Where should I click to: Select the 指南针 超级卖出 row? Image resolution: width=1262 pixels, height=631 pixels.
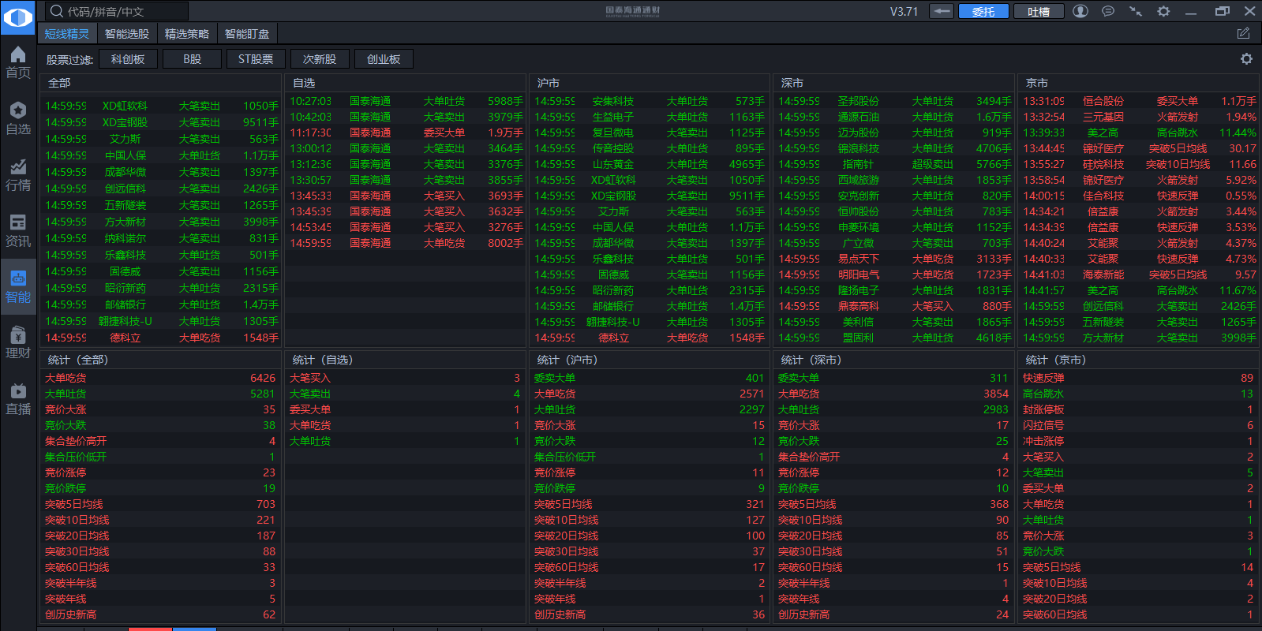pos(894,164)
